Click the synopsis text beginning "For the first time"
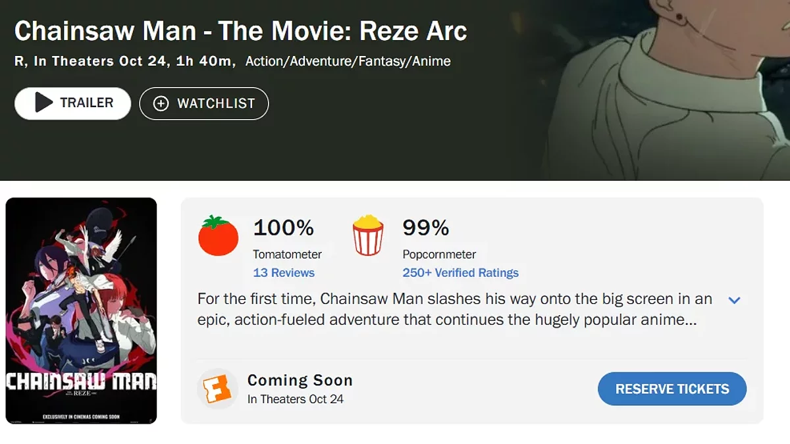This screenshot has height=444, width=790. (454, 310)
